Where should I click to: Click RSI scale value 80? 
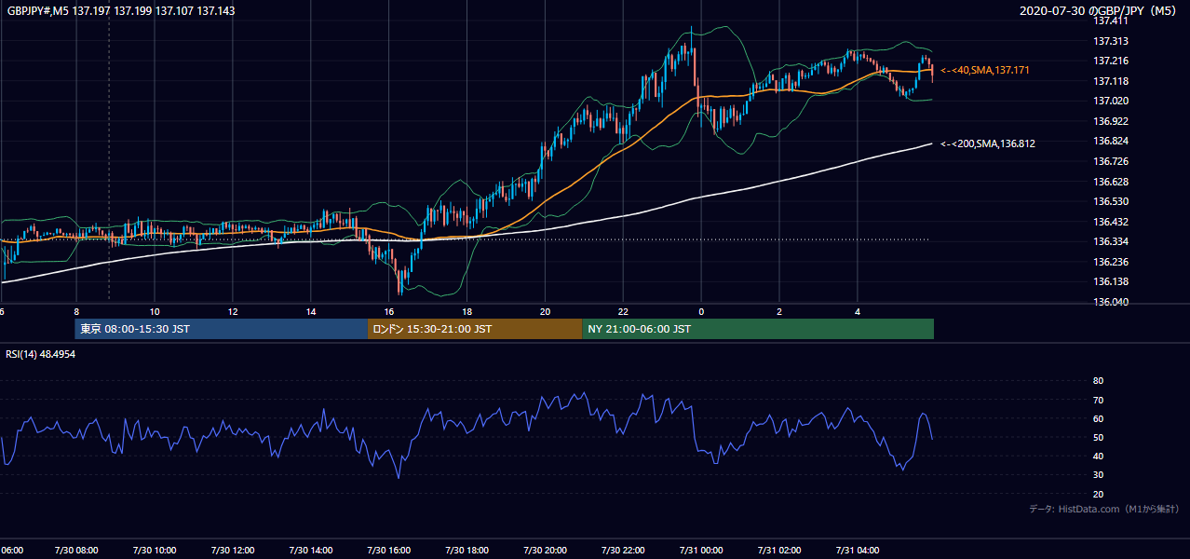(1099, 381)
